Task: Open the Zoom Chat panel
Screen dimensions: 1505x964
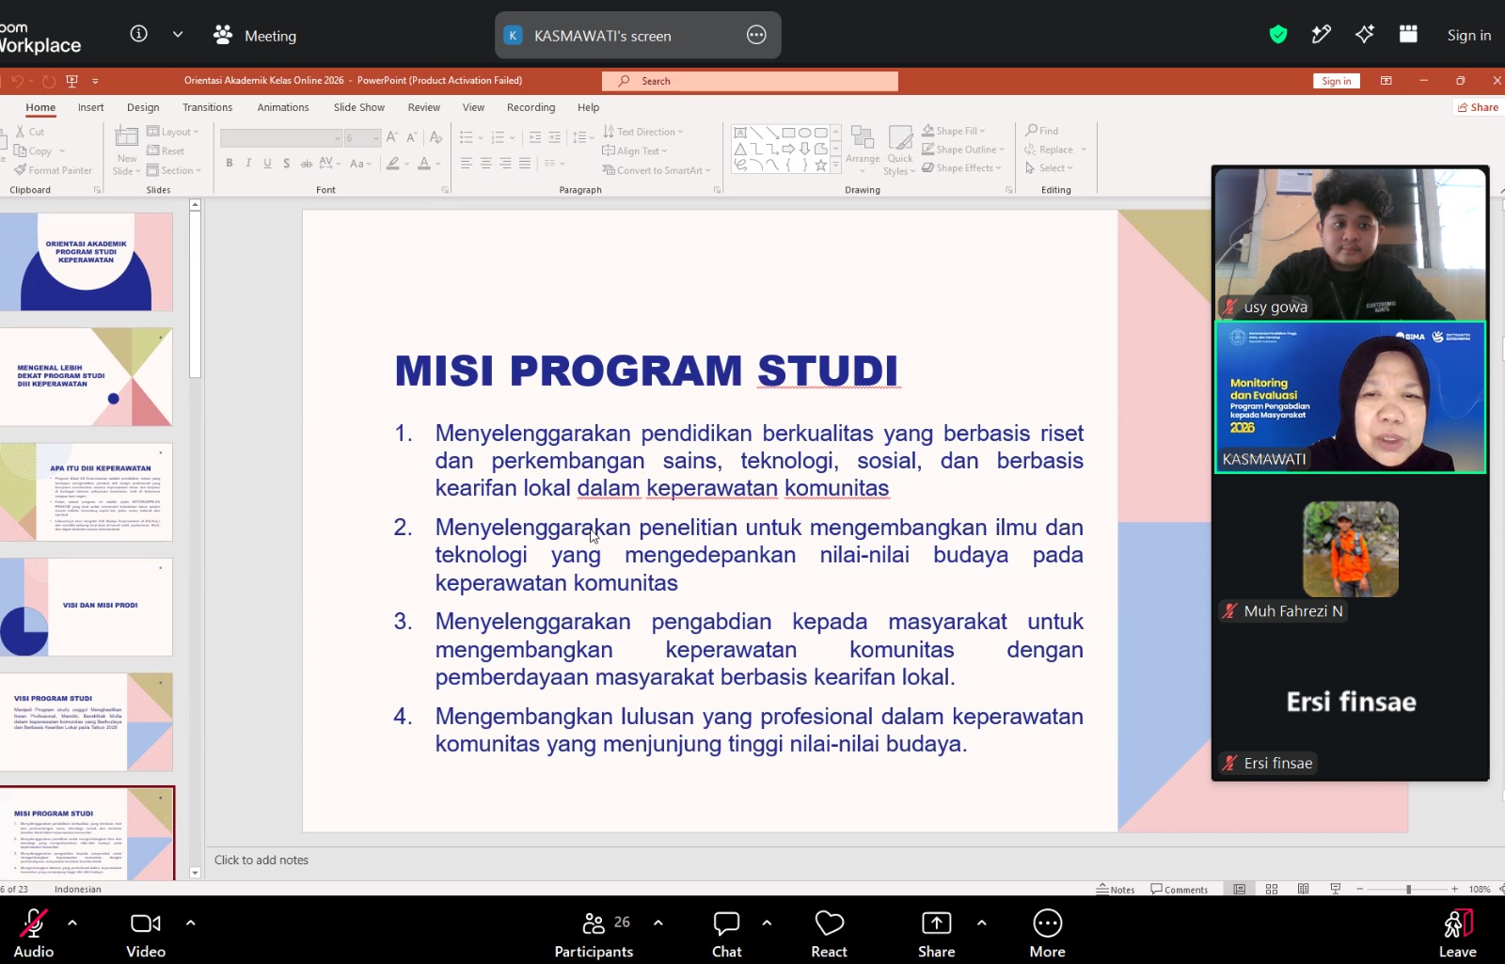Action: point(726,934)
